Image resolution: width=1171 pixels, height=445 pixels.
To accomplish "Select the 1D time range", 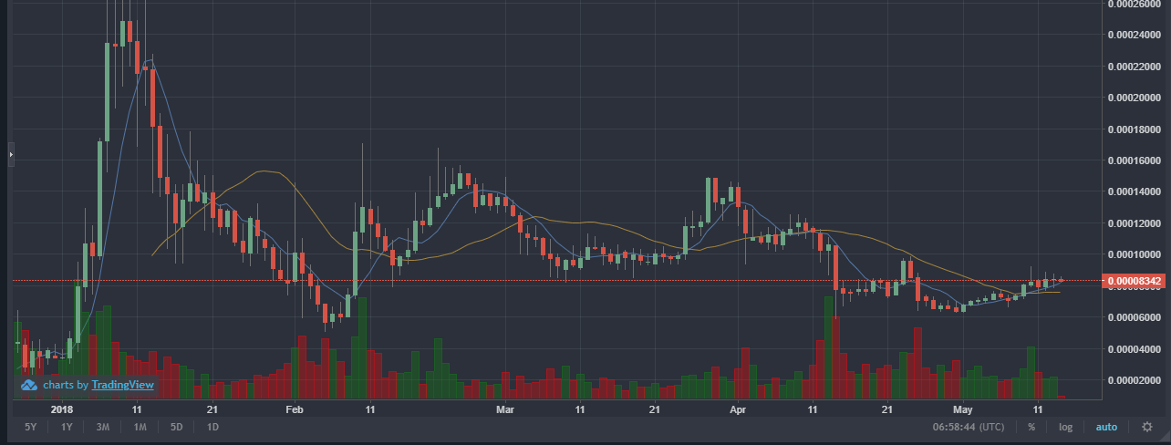I will (212, 427).
